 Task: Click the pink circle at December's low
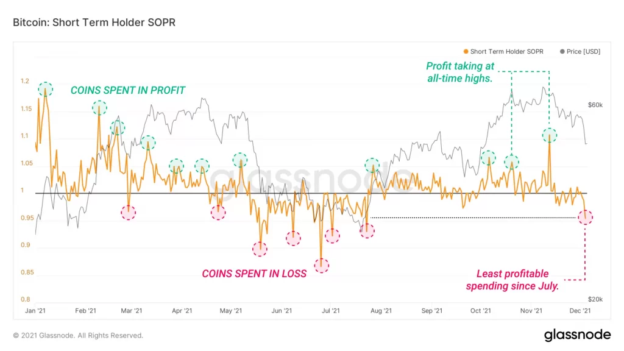(586, 218)
